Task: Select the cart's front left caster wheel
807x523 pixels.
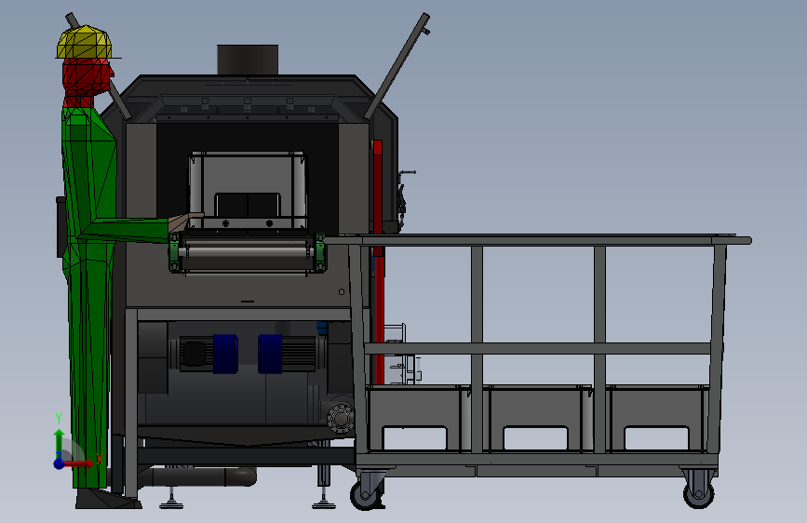Action: (366, 494)
